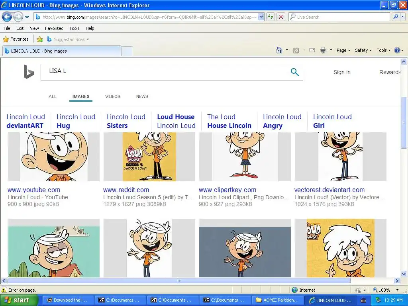Click the Live Search magnifier button

pos(396,17)
